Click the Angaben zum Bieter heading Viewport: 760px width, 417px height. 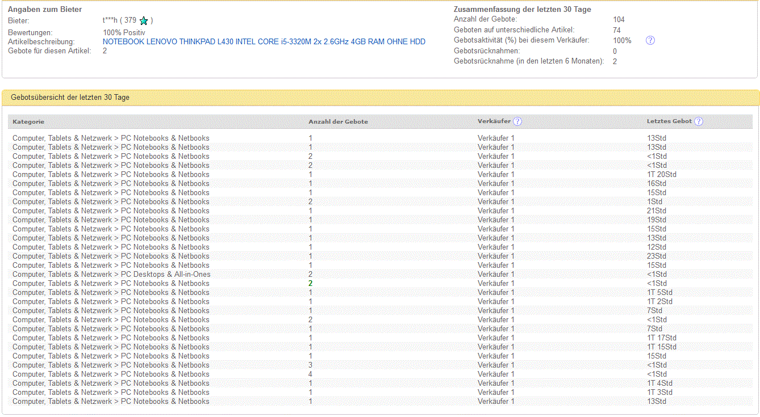click(45, 10)
